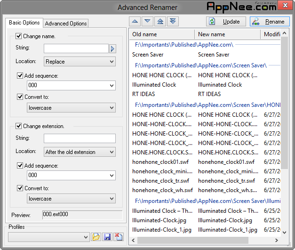Image resolution: width=295 pixels, height=250 pixels.
Task: Click the vertical scrollbar down arrow
Action: (x=285, y=233)
